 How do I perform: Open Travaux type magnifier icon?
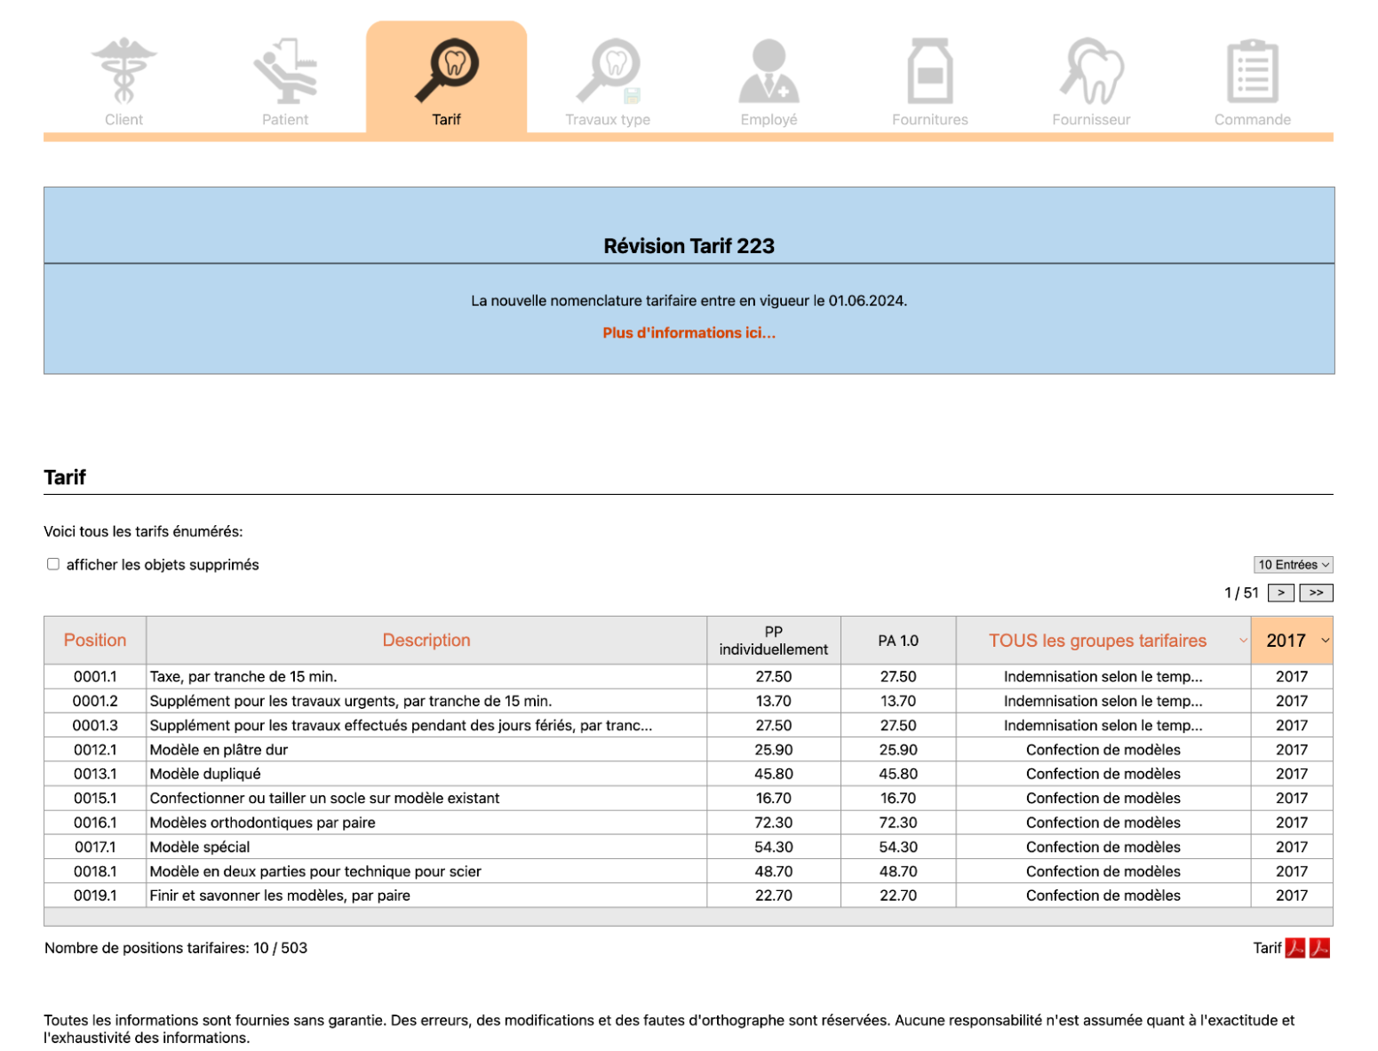[609, 70]
